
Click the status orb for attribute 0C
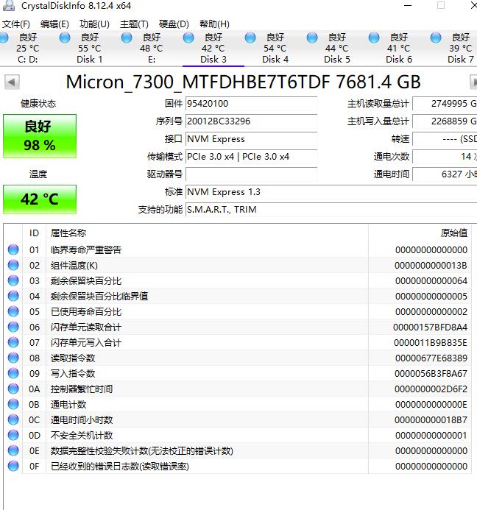point(13,419)
